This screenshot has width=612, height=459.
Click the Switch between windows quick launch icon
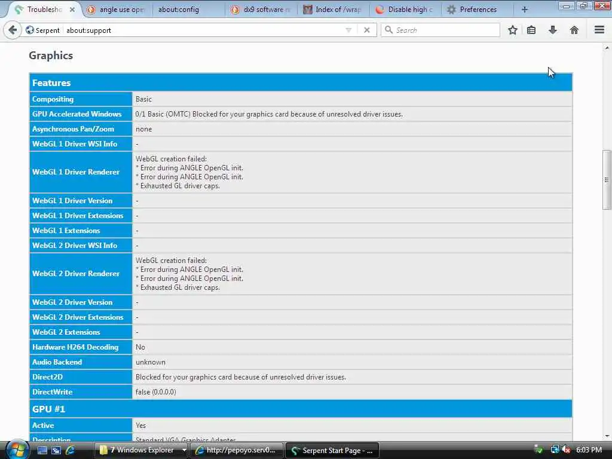[x=56, y=450]
